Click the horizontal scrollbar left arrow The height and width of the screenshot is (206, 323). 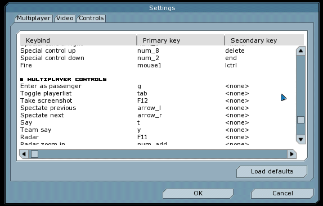click(24, 154)
